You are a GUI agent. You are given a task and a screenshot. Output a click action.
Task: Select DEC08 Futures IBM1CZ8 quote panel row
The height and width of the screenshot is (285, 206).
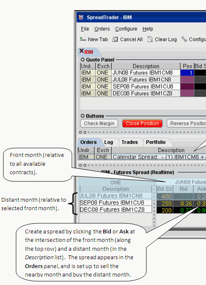[143, 93]
